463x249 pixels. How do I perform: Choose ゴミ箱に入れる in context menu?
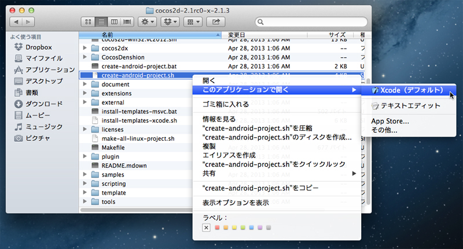pos(277,104)
